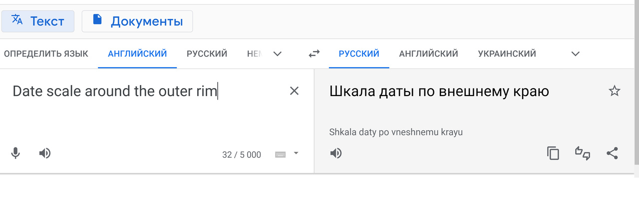The width and height of the screenshot is (639, 217).
Task: Switch to Документы translation mode
Action: pos(137,21)
